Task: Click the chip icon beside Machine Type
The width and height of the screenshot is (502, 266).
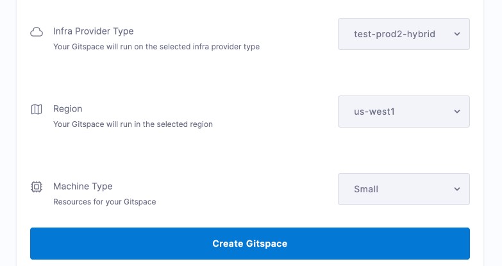Action: [x=37, y=187]
